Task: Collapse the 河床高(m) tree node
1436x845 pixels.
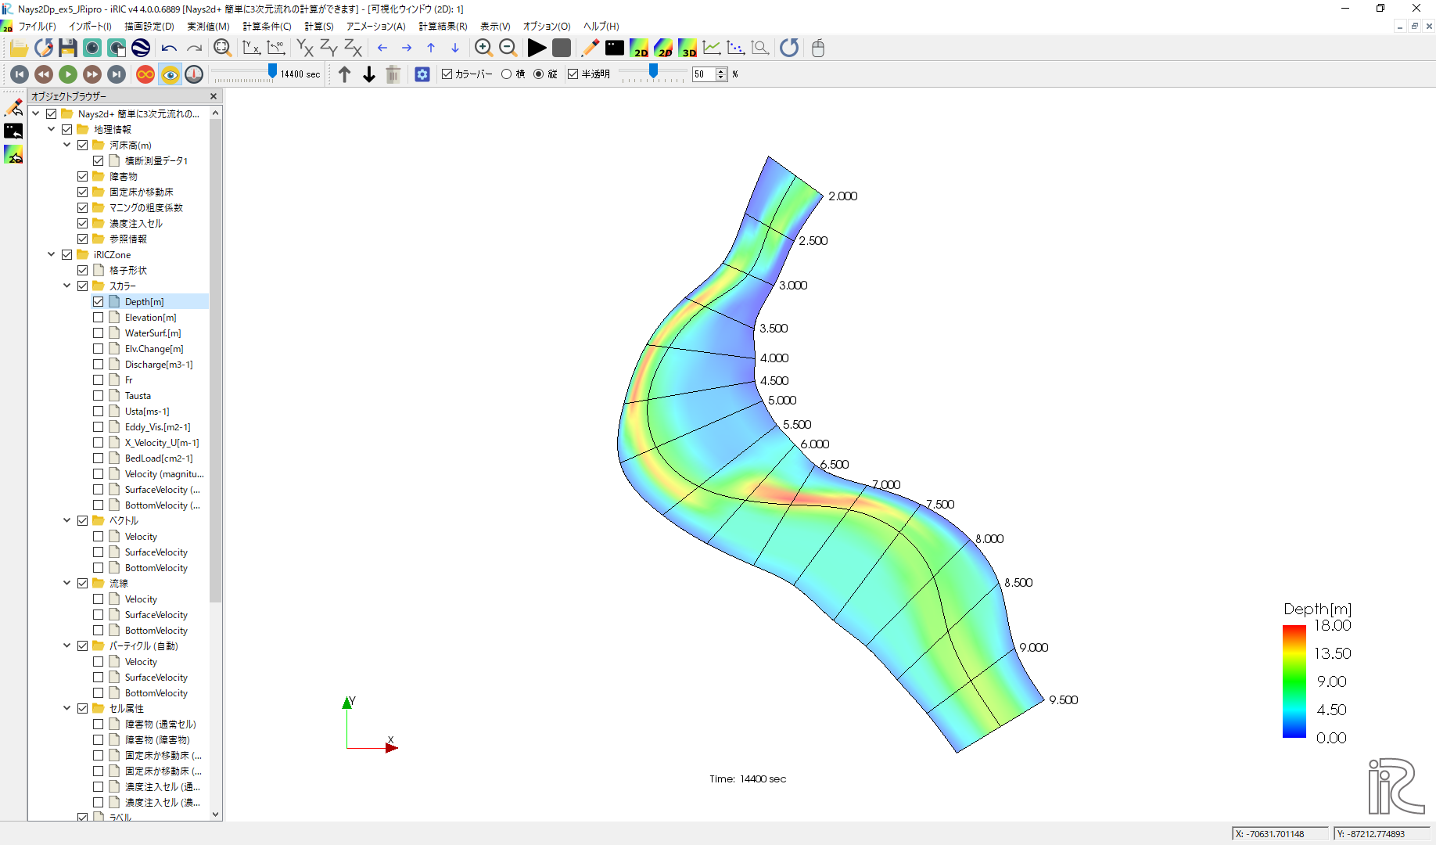Action: tap(67, 145)
